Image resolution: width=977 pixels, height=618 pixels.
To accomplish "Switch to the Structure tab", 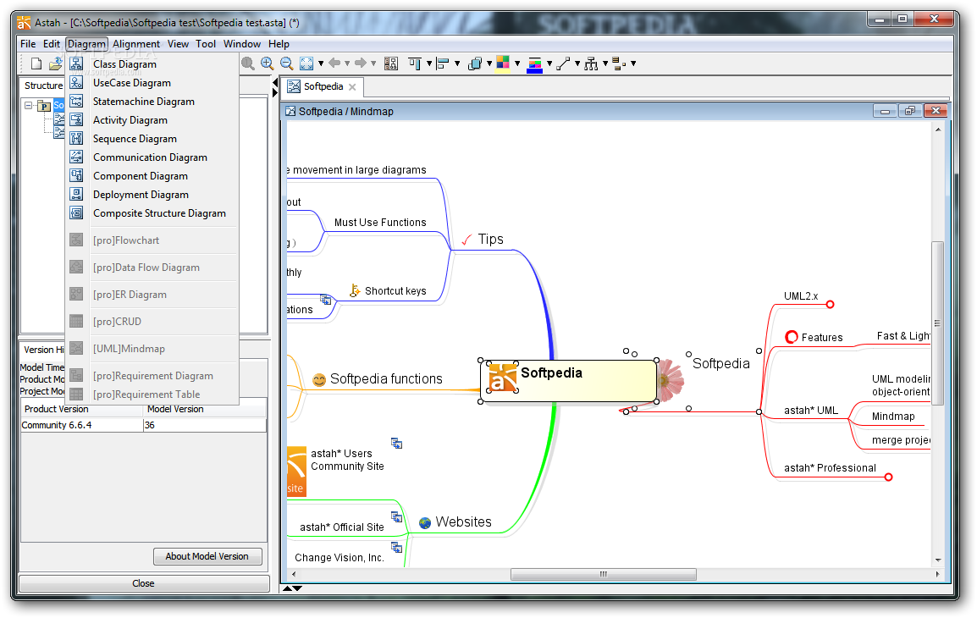I will click(x=43, y=86).
